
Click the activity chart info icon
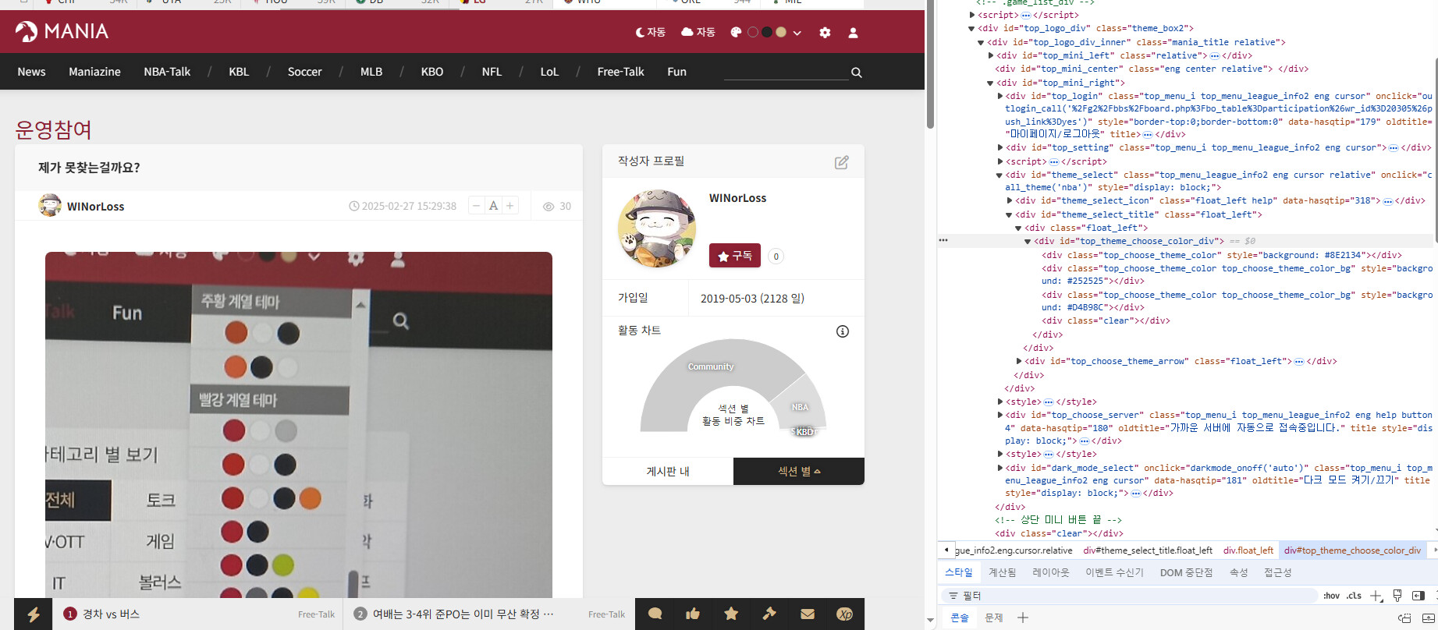coord(843,331)
